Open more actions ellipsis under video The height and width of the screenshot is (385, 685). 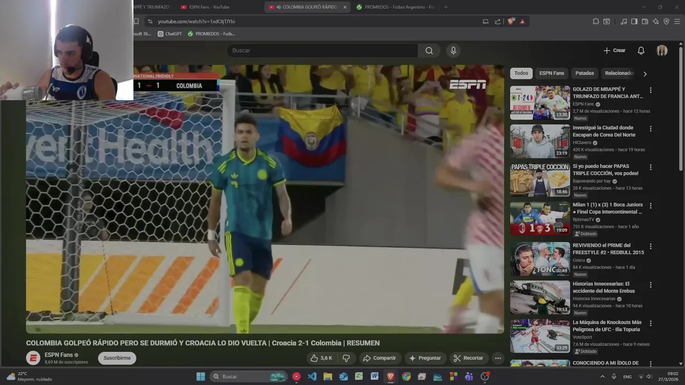point(498,358)
